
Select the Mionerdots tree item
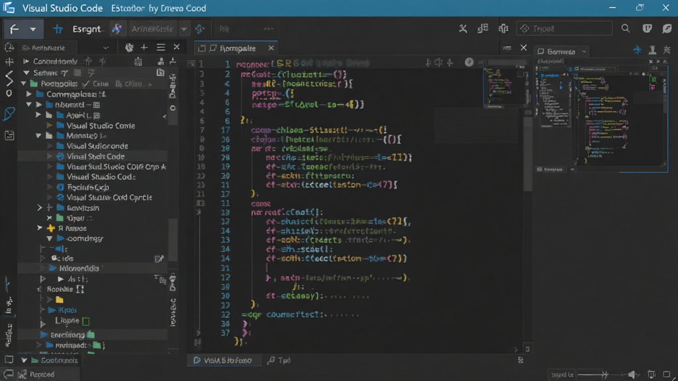coord(93,269)
